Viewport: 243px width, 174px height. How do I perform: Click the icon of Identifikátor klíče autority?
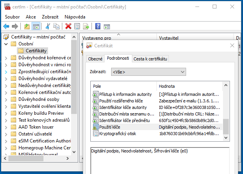click(95, 107)
